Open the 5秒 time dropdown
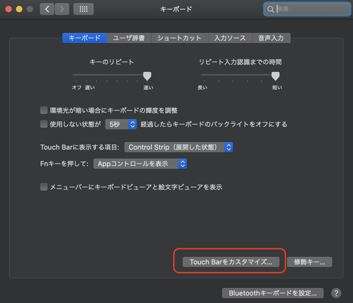353x303 pixels. tap(121, 124)
